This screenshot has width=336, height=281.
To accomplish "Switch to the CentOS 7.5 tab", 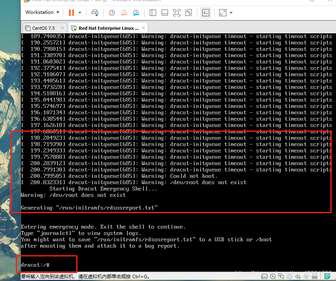I will pos(43,28).
